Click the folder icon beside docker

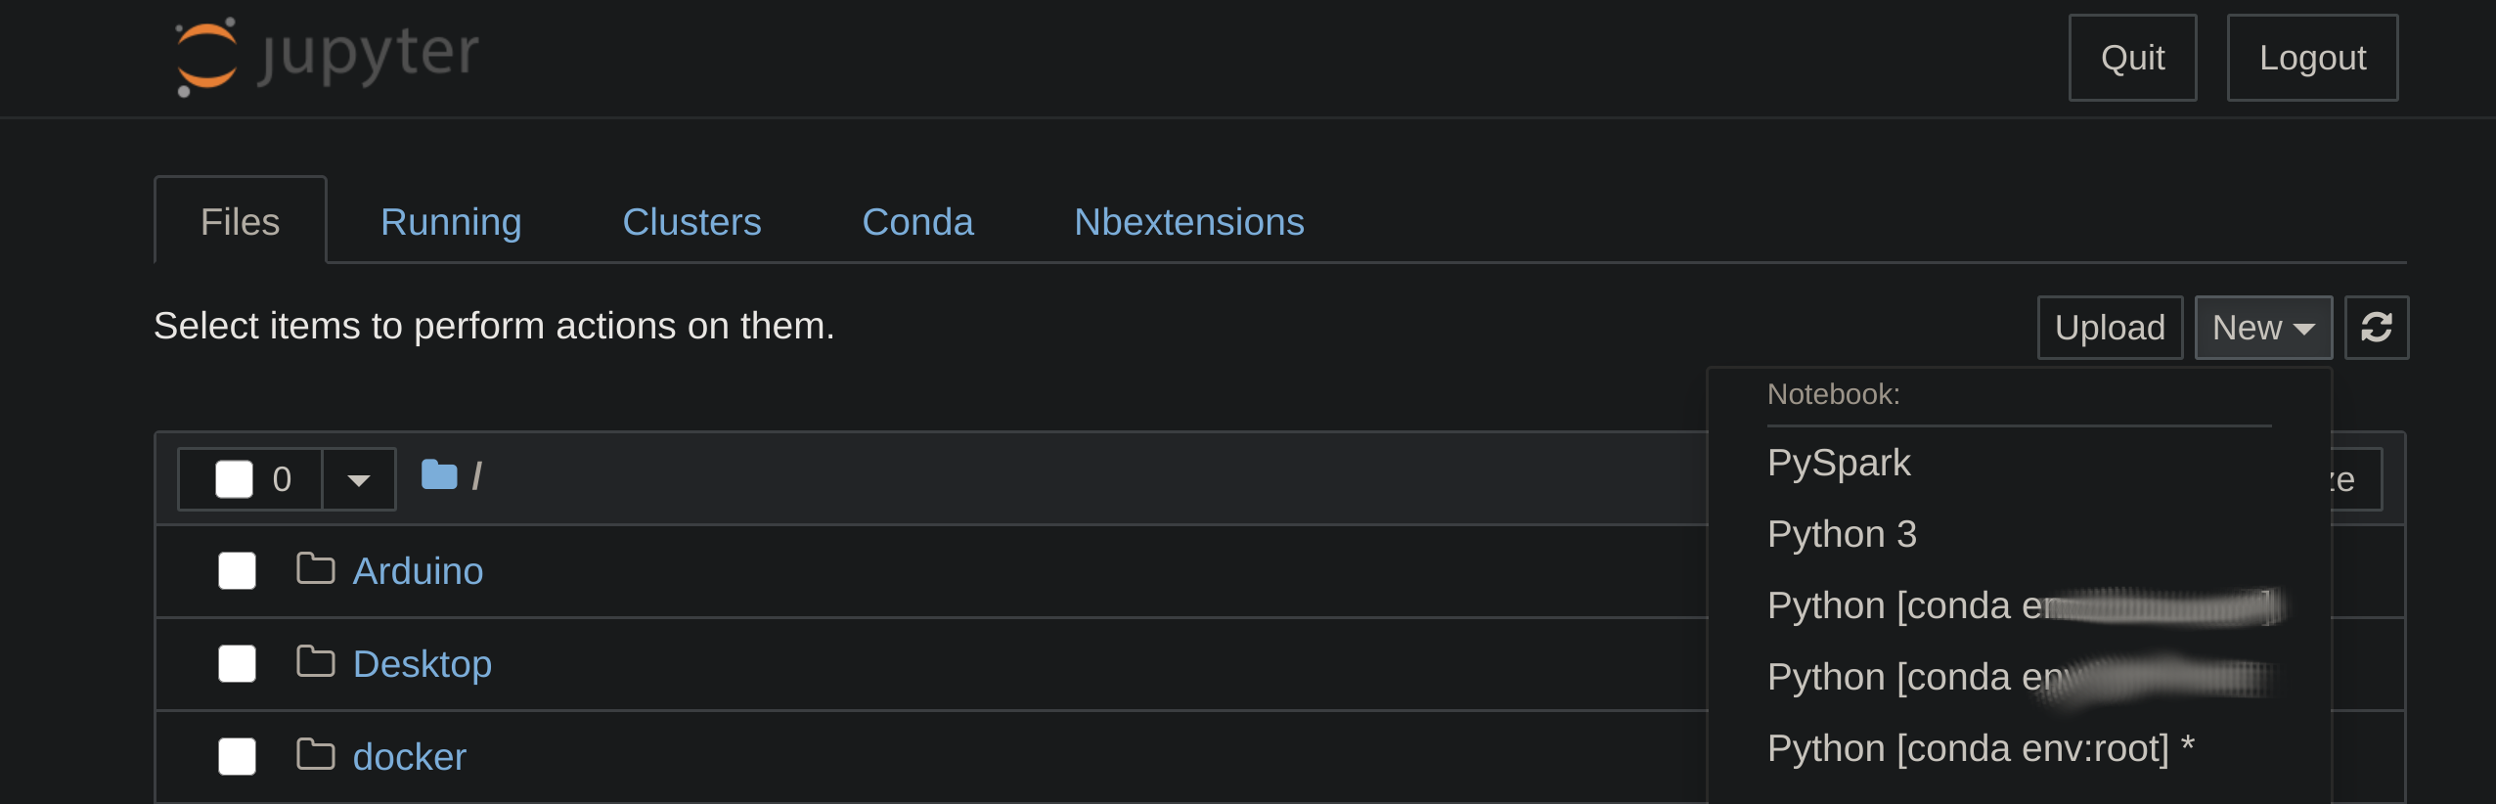[315, 753]
